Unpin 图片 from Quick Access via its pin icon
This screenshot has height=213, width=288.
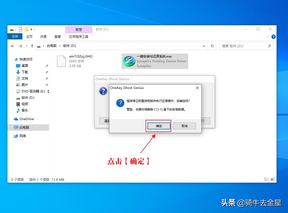pyautogui.click(x=47, y=85)
